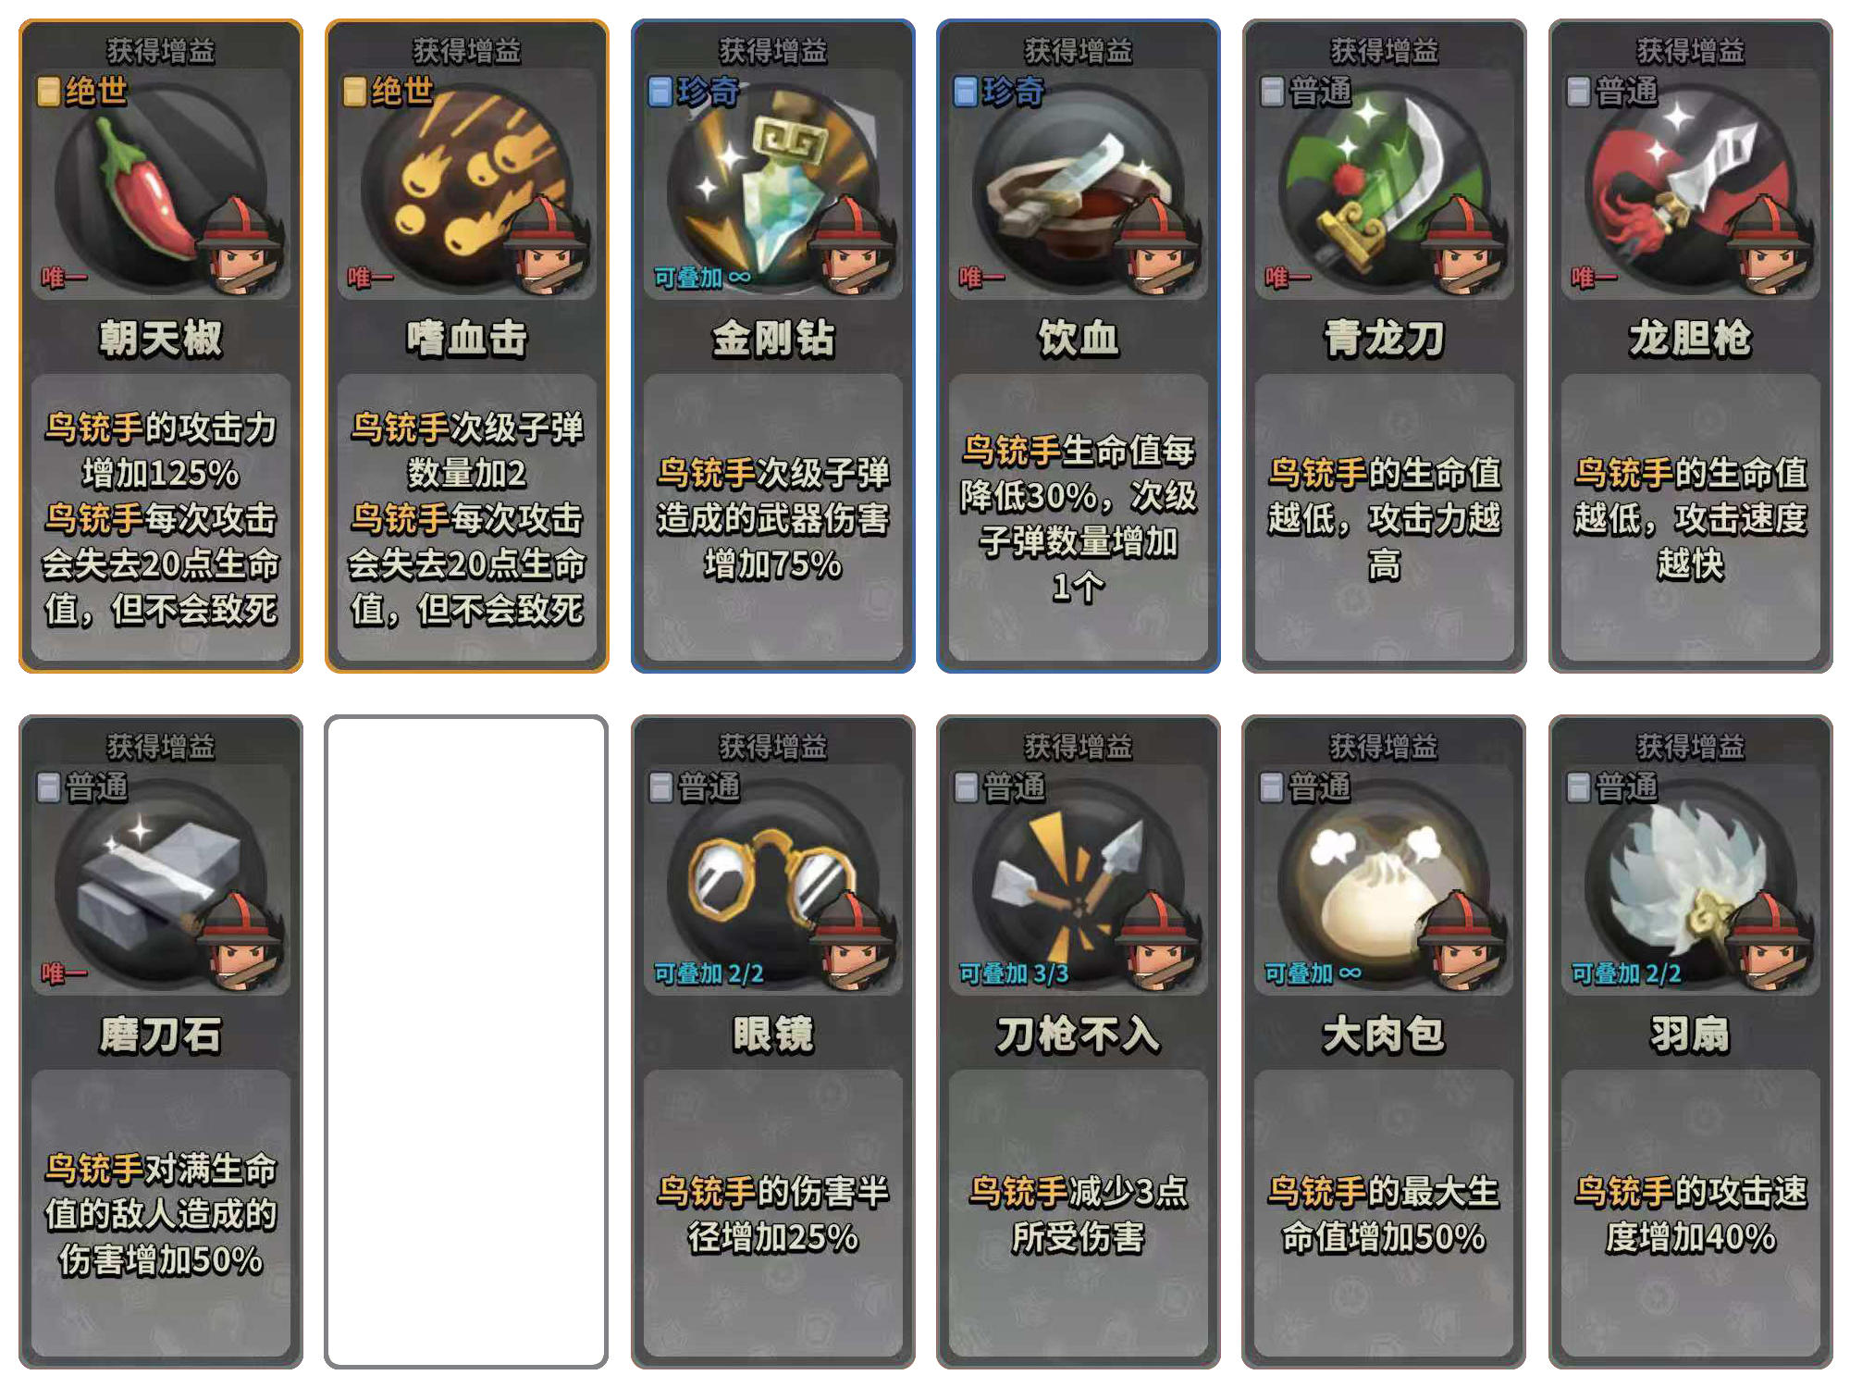Screen dimensions: 1850x1388
Task: Click the 朝天椒 card title
Action: 161,338
